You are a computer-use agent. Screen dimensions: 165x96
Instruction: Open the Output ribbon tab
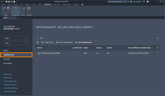[34, 5]
